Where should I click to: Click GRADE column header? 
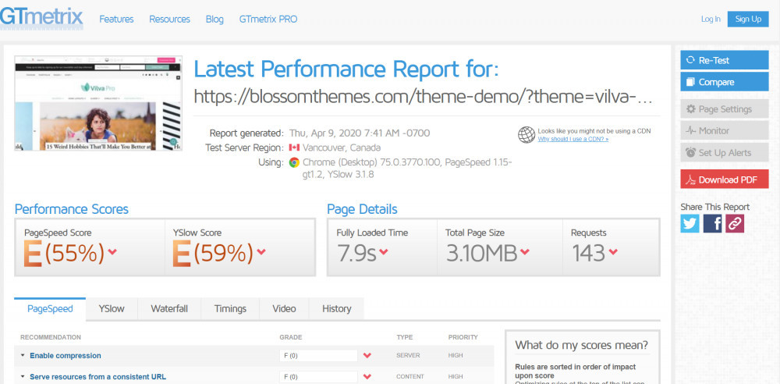click(x=290, y=338)
